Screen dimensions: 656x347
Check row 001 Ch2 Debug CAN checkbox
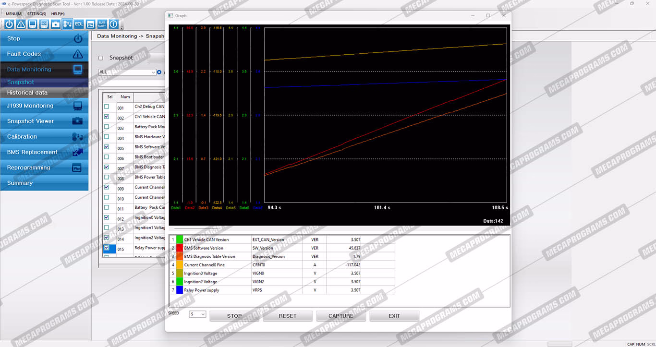[x=107, y=107]
